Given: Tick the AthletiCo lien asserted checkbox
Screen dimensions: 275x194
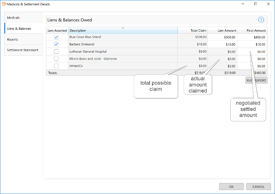Looking at the screenshot, I should [56, 66].
